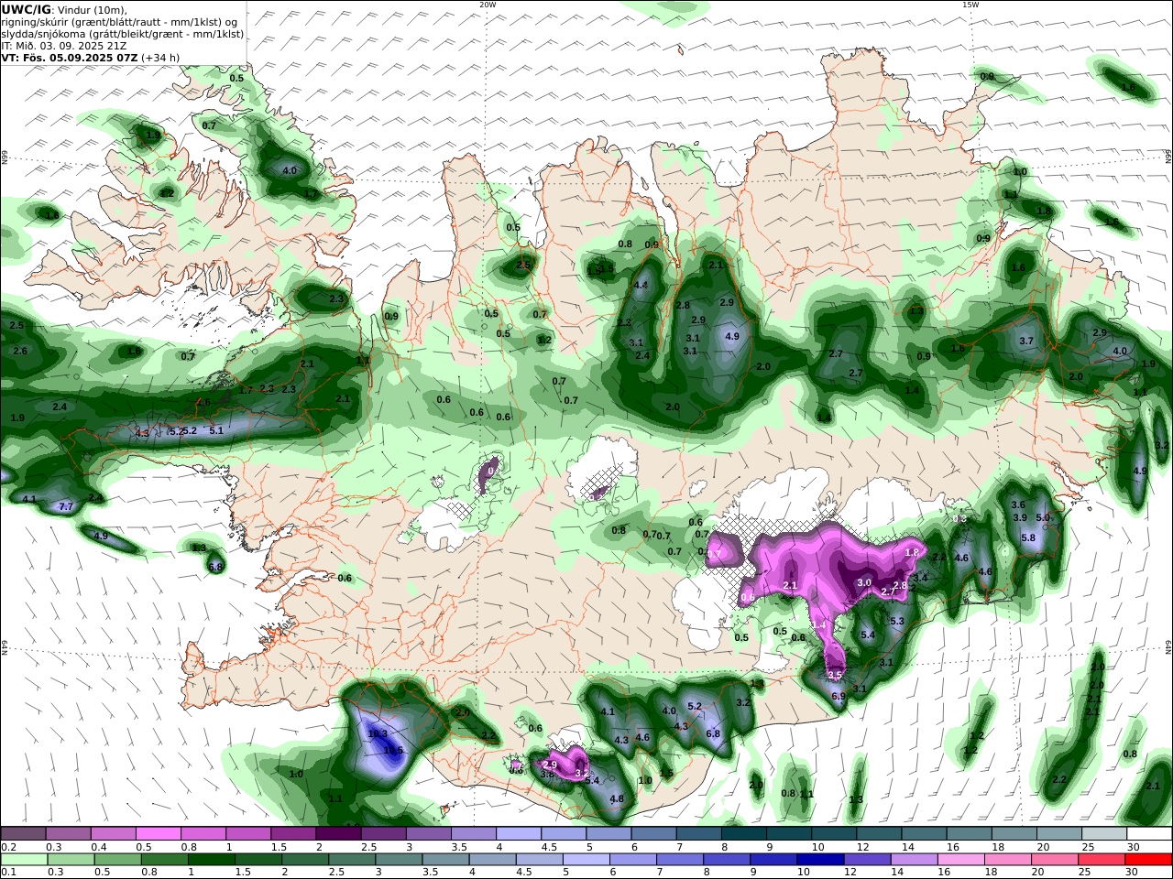Click the palest green swatch after 0.1 in rain scale
1173x879 pixels.
[x=24, y=860]
